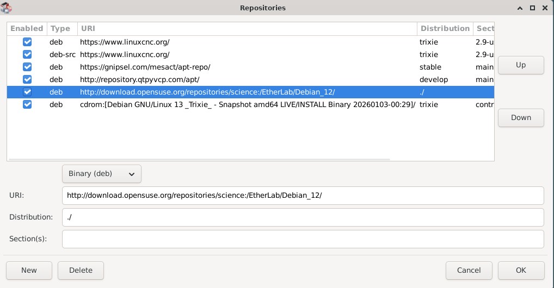The height and width of the screenshot is (288, 554).
Task: Click the Distribution input field
Action: point(303,217)
